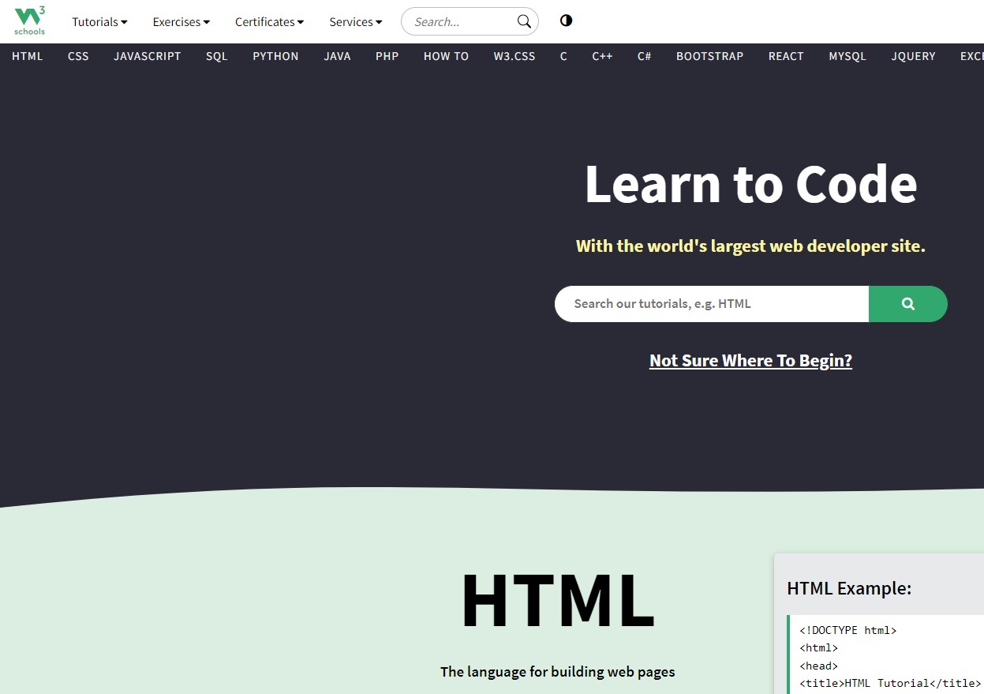Toggle dark mode contrast icon
The height and width of the screenshot is (694, 984).
pos(566,21)
